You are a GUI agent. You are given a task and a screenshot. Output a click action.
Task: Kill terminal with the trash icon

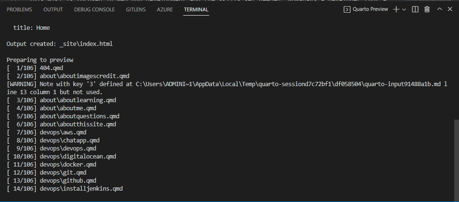pos(427,9)
